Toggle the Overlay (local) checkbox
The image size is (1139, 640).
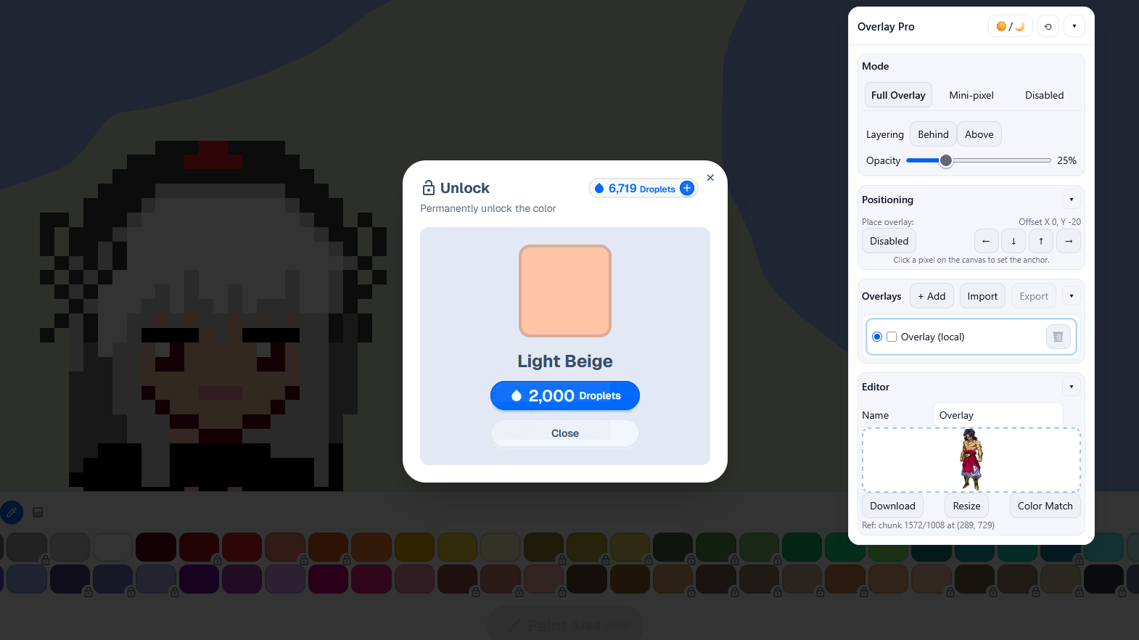(892, 337)
